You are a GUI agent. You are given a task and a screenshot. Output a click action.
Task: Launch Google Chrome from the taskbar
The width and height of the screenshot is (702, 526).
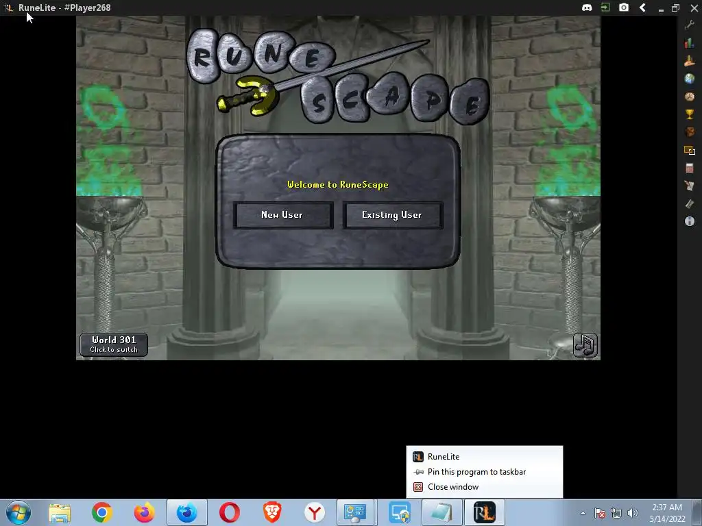click(x=101, y=512)
